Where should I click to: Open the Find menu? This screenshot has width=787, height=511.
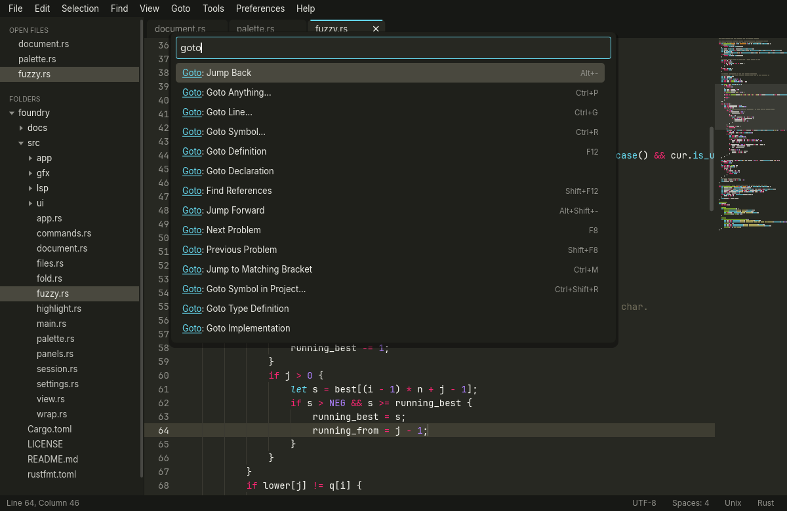[x=119, y=9]
